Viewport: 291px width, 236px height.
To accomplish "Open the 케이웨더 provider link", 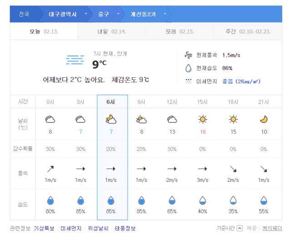I will coord(272,228).
